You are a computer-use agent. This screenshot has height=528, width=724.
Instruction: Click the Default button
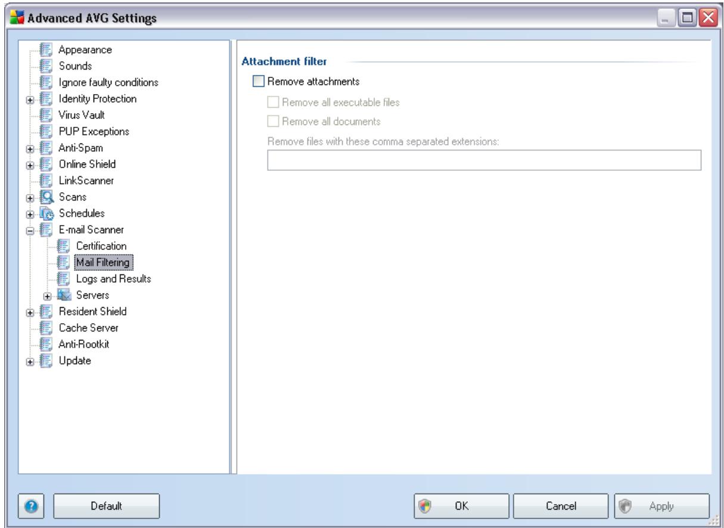point(107,506)
